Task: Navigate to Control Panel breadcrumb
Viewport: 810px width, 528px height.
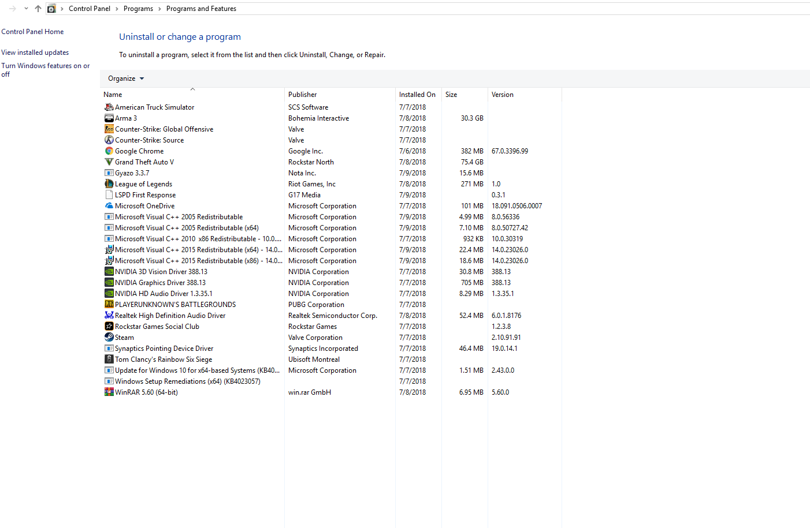Action: pyautogui.click(x=90, y=9)
